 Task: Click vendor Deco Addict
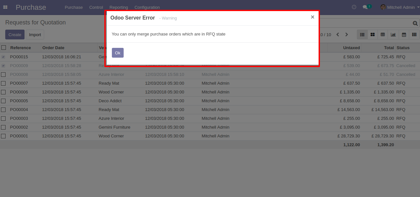[x=110, y=101]
